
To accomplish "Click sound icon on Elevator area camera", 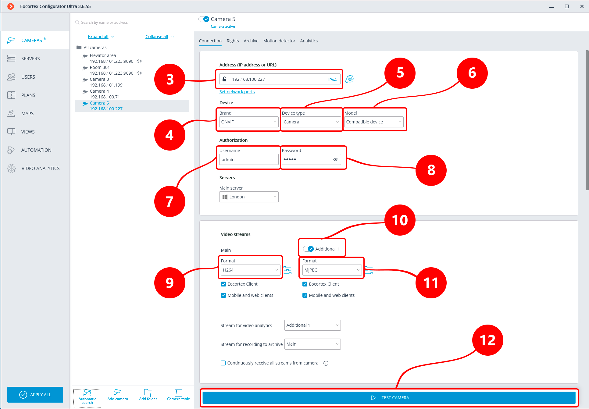I will pos(139,61).
